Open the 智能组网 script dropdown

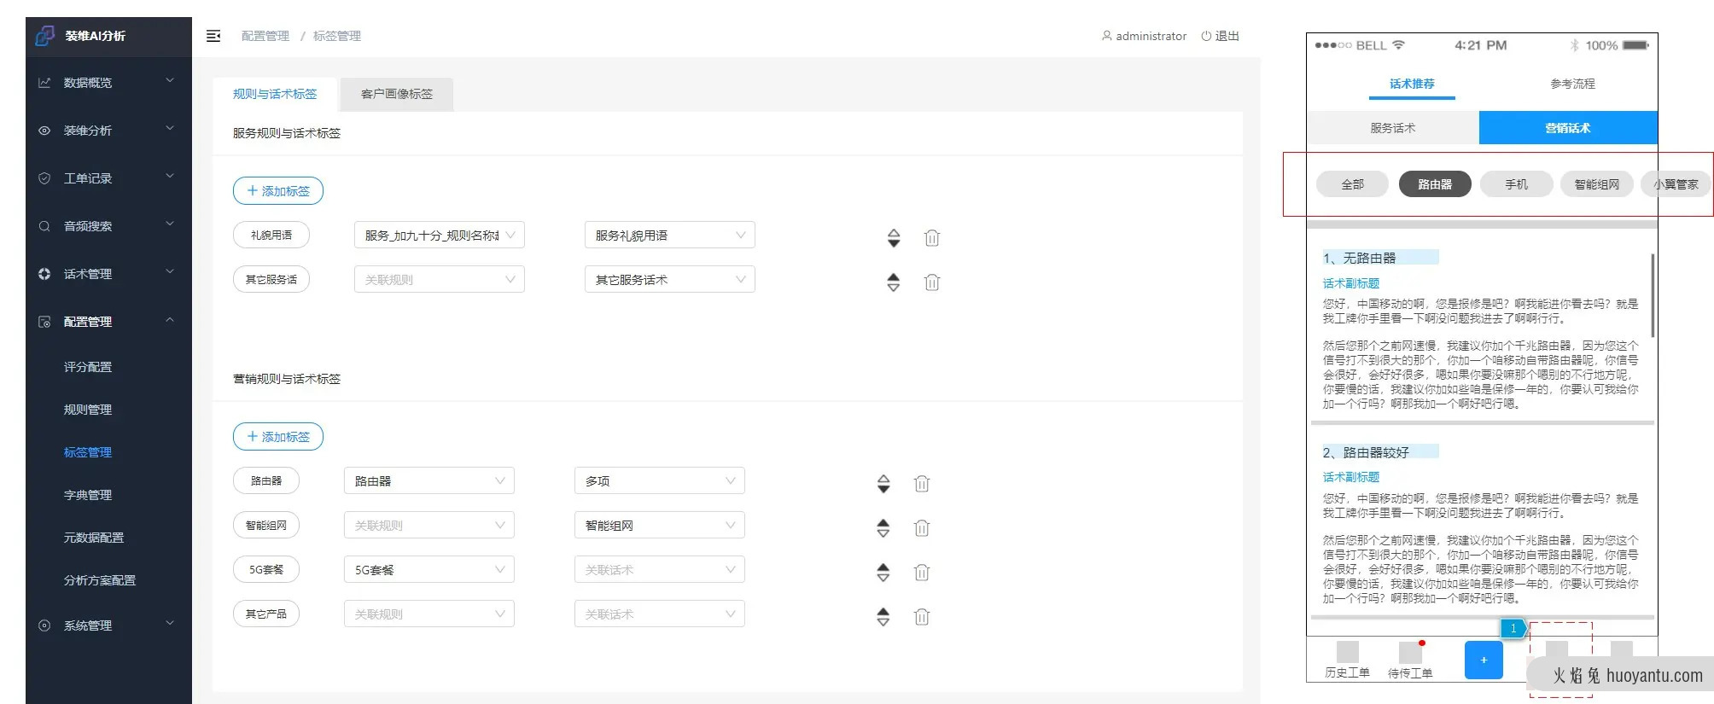point(660,525)
